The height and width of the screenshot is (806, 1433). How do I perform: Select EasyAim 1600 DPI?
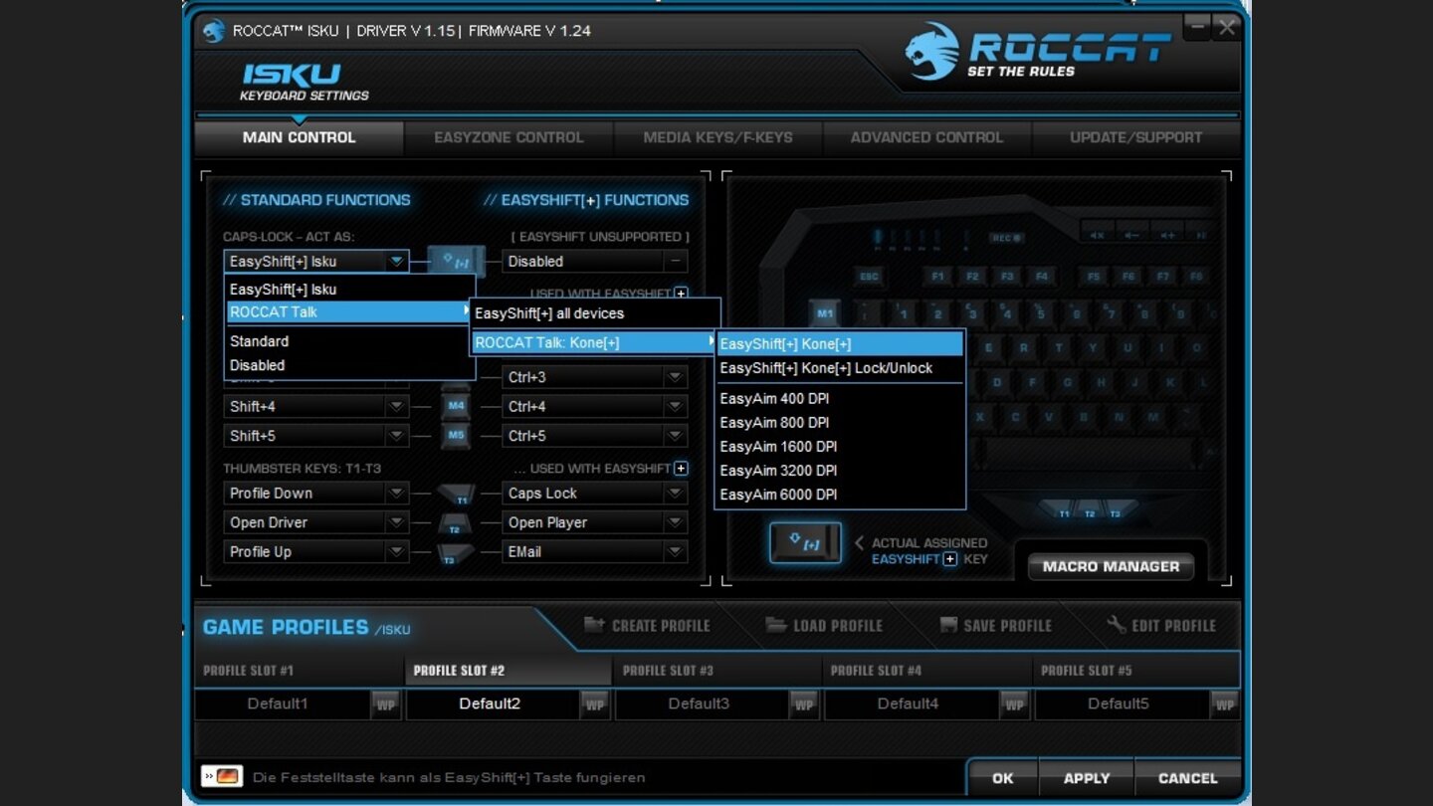tap(840, 447)
